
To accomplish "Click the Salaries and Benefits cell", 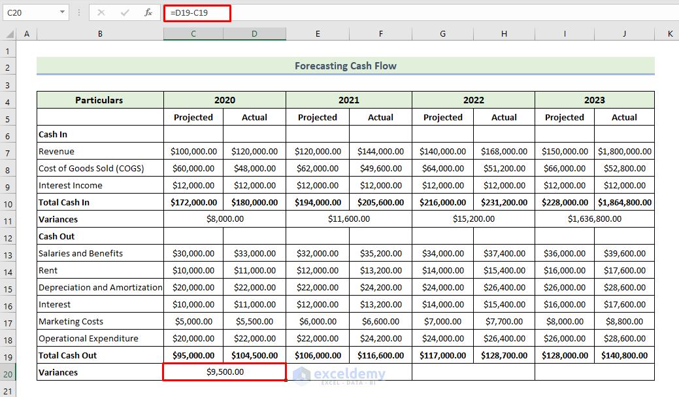I will [100, 253].
